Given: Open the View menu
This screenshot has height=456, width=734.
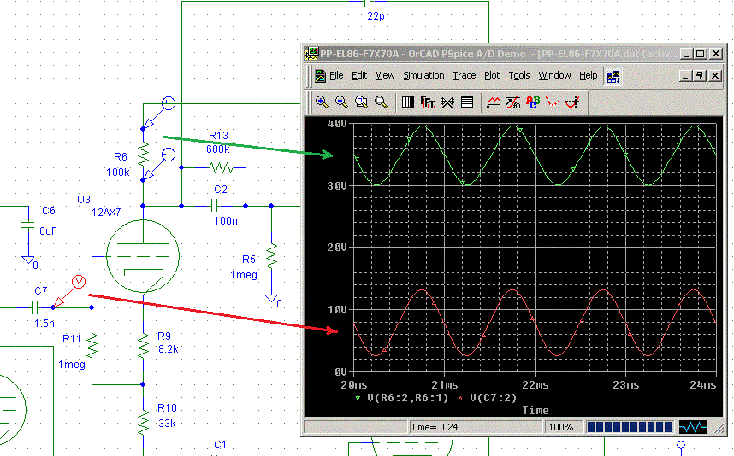Looking at the screenshot, I should 385,76.
